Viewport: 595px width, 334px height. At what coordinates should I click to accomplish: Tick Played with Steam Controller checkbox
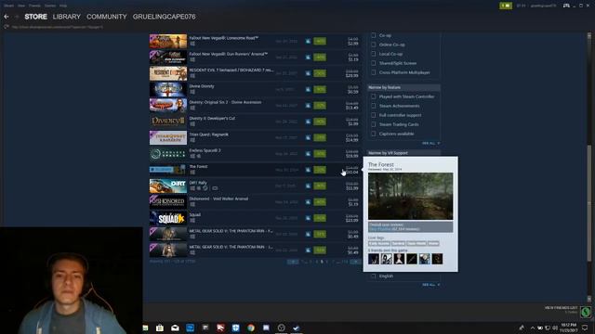(374, 96)
